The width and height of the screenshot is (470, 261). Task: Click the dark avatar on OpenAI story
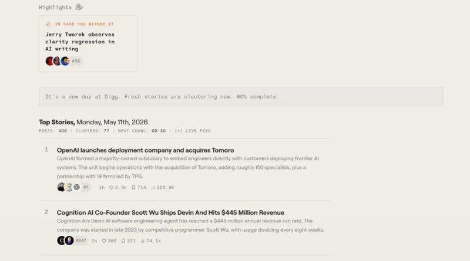(61, 187)
